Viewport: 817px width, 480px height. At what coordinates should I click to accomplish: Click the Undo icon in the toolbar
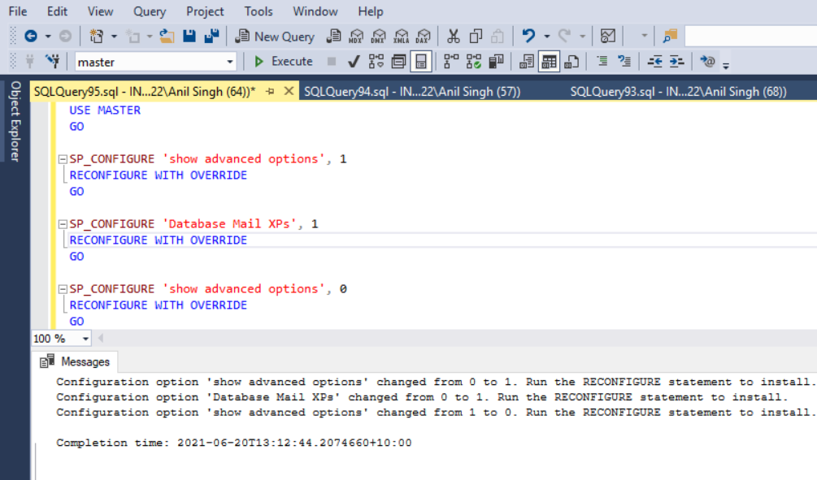pos(527,36)
